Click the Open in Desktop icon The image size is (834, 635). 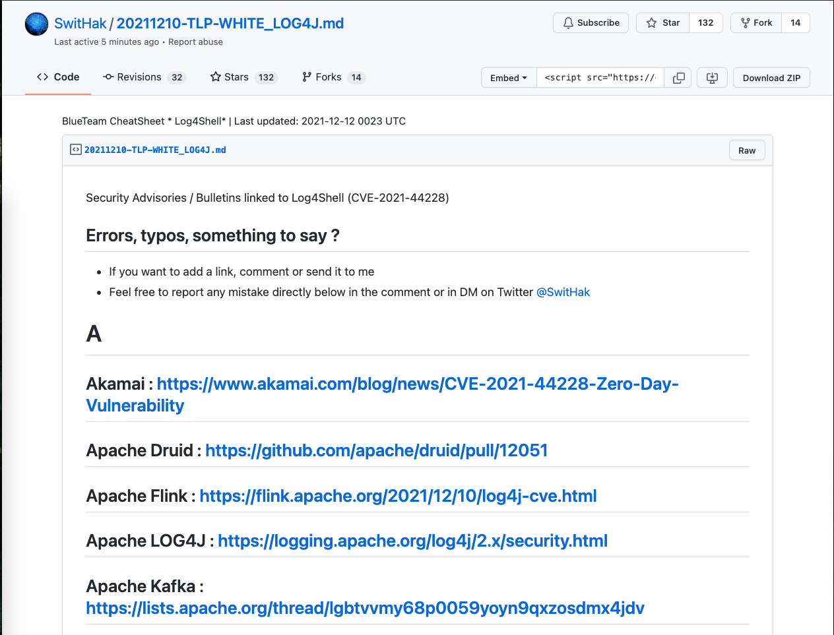coord(712,78)
